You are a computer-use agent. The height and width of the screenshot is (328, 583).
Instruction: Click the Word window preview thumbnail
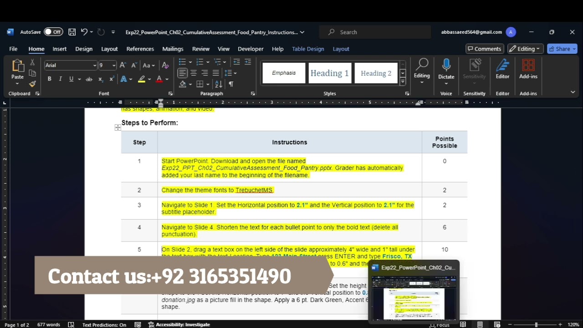[x=414, y=298]
